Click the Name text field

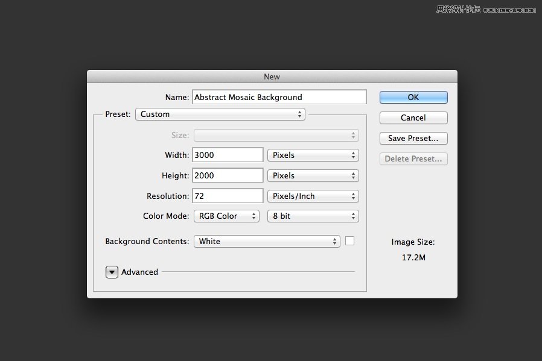pyautogui.click(x=279, y=97)
